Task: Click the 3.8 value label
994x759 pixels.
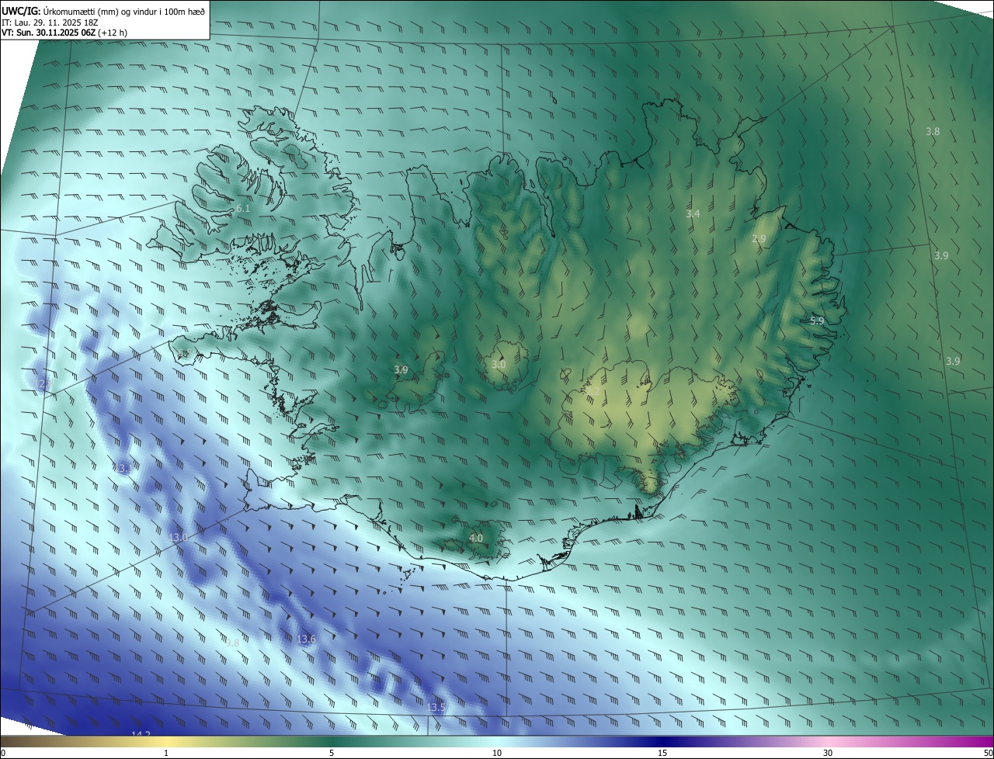Action: (933, 131)
